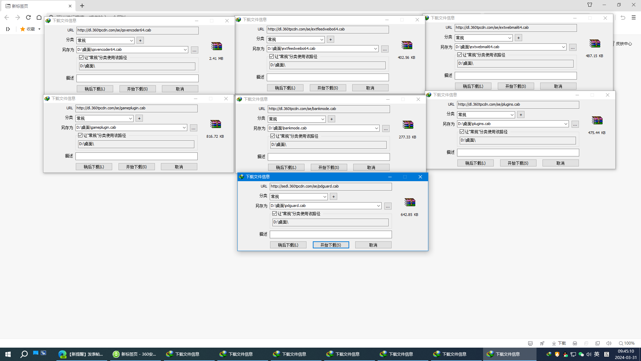Browse save path for gameplugin.cab

pyautogui.click(x=193, y=128)
